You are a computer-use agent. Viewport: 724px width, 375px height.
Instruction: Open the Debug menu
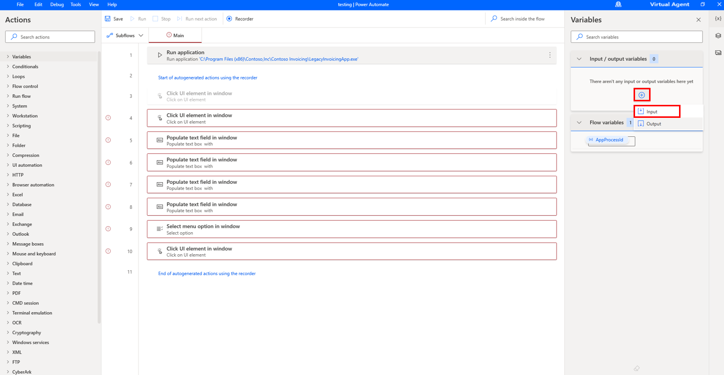coord(56,4)
